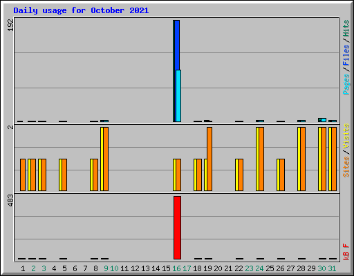Click green day label 3 on the x-axis
This screenshot has height=276, width=354.
pos(44,268)
